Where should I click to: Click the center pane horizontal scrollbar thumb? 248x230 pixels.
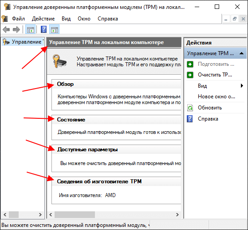(75, 215)
